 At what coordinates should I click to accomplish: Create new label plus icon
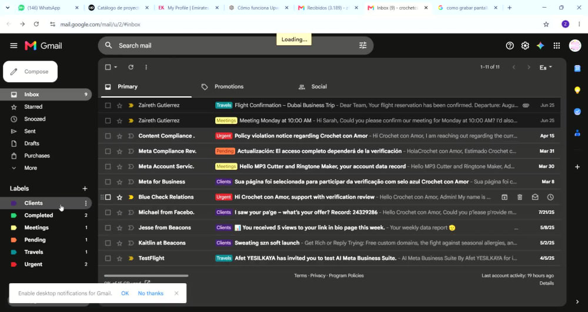click(85, 189)
